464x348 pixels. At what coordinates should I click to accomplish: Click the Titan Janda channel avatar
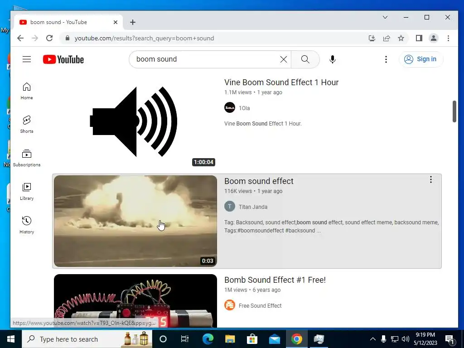pos(230,206)
